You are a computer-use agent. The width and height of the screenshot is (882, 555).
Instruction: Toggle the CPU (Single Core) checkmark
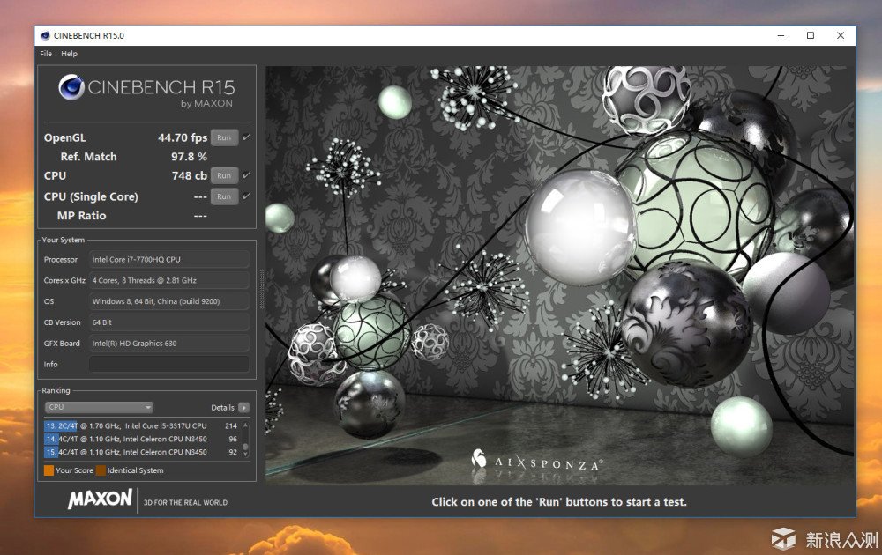click(x=246, y=196)
